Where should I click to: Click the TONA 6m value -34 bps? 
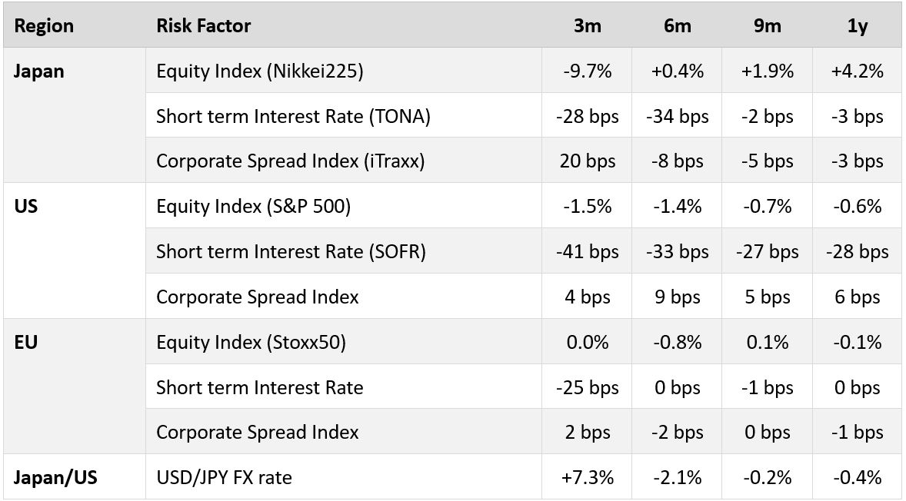pos(677,117)
